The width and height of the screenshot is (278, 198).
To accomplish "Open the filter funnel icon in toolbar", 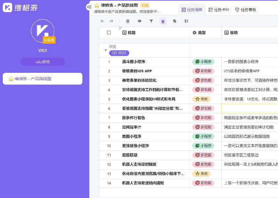I will click(x=151, y=21).
